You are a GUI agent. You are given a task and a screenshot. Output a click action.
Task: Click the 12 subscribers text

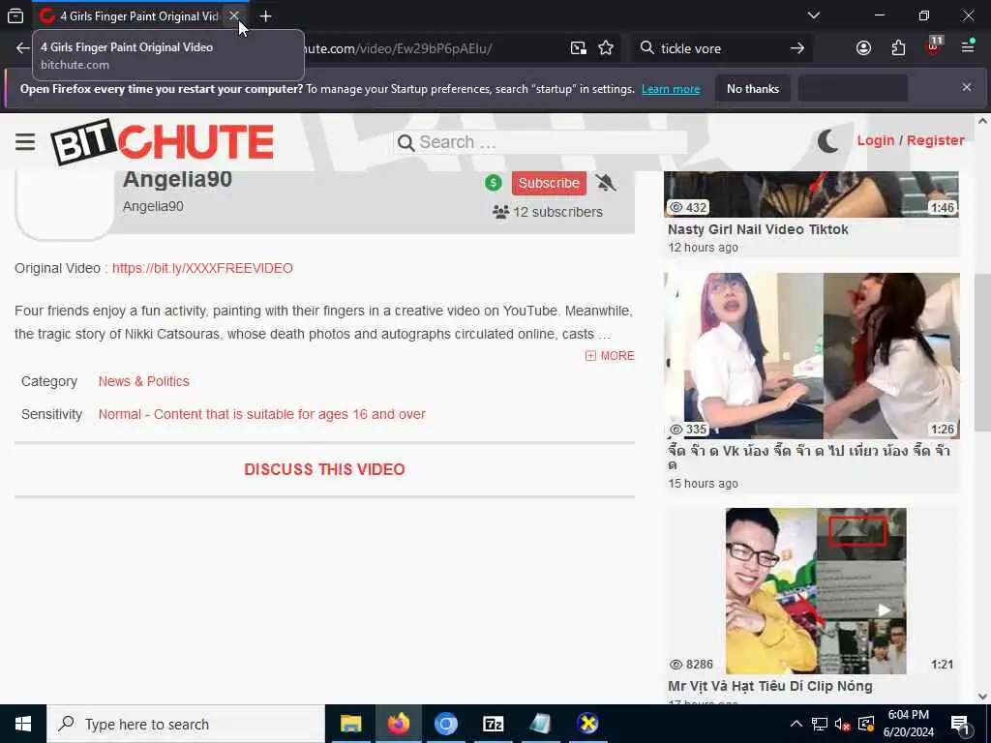pyautogui.click(x=557, y=212)
